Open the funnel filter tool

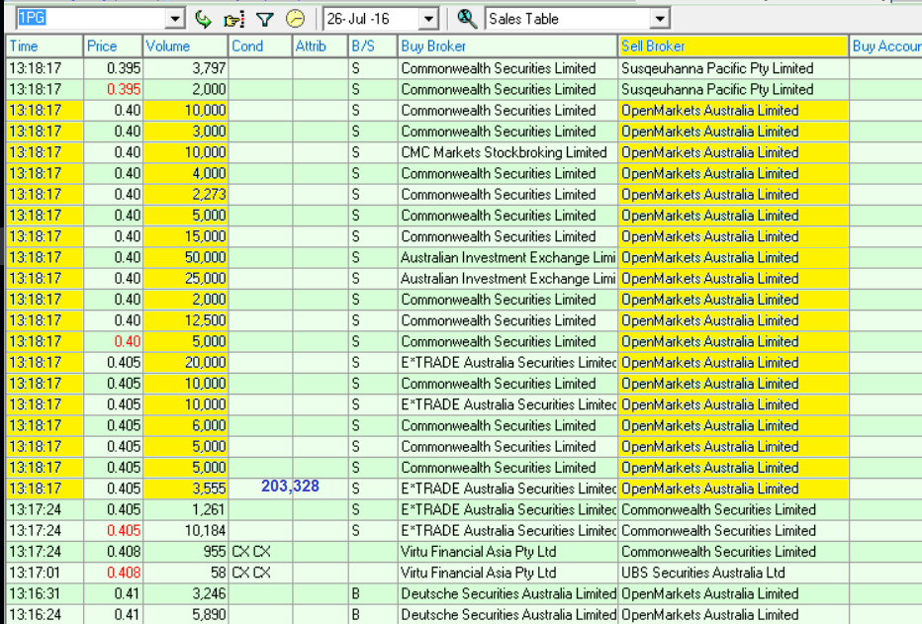coord(264,20)
